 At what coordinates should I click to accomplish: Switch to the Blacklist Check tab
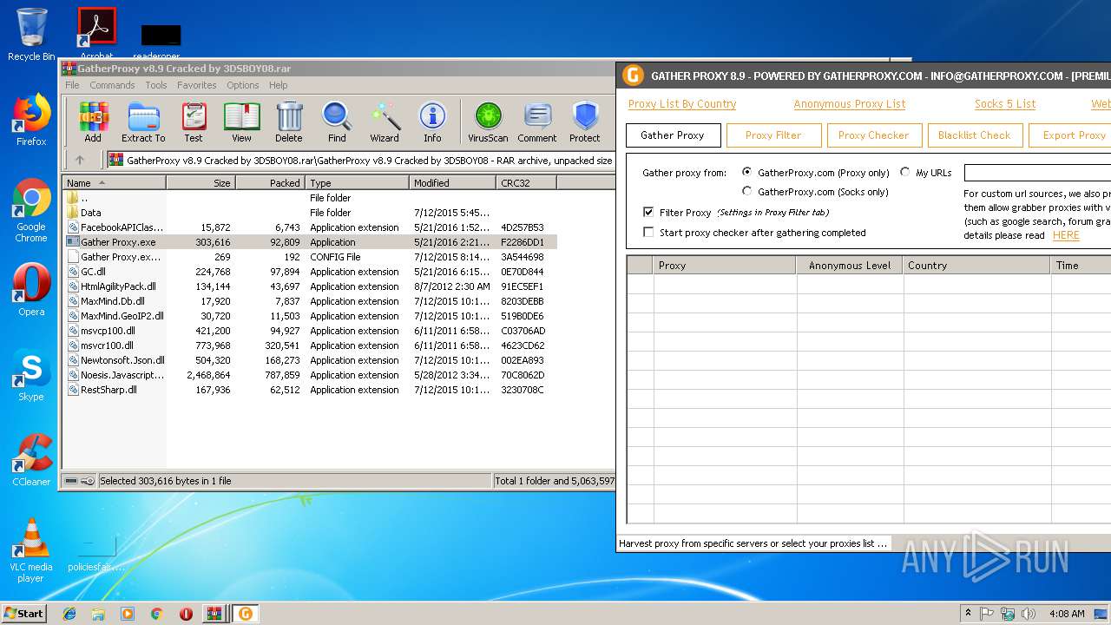tap(975, 135)
